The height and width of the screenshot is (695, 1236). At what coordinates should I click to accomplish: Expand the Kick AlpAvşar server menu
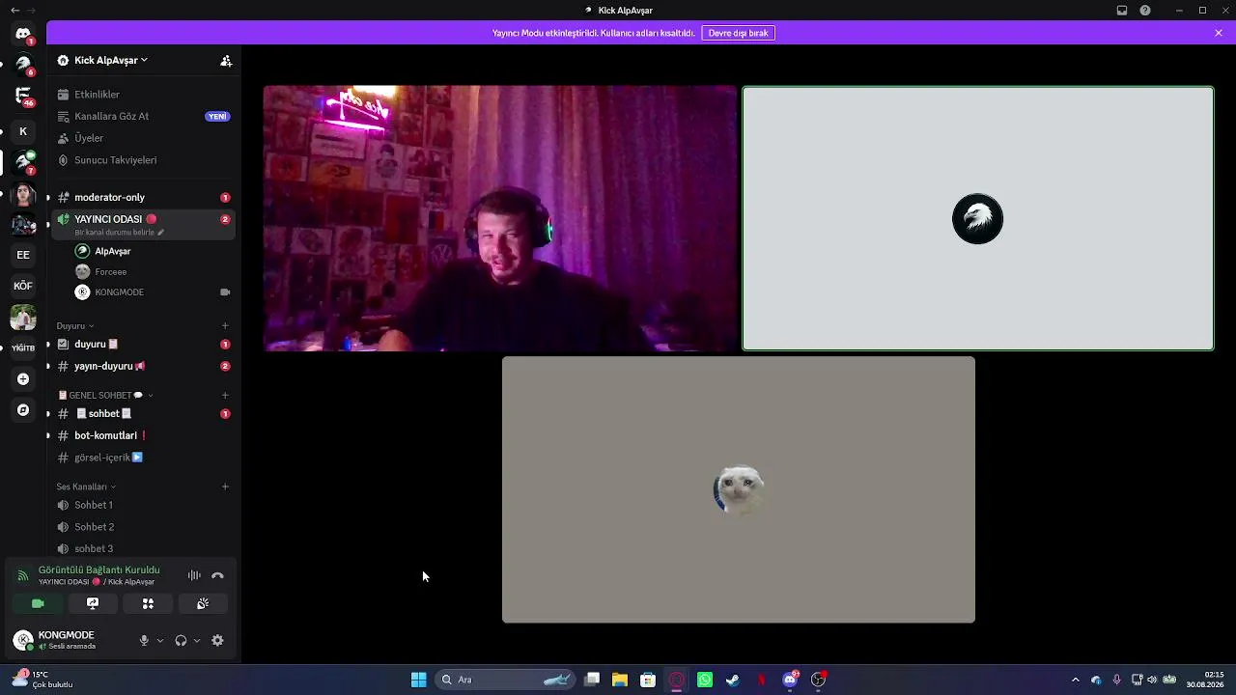[x=110, y=60]
